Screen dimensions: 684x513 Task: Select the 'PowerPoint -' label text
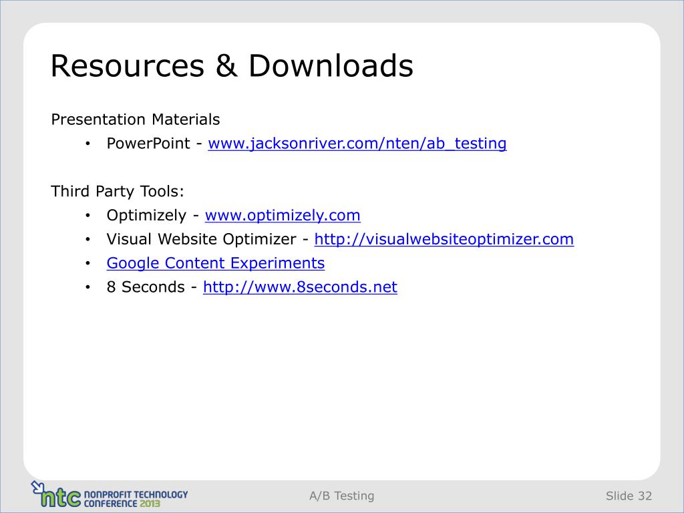point(154,144)
